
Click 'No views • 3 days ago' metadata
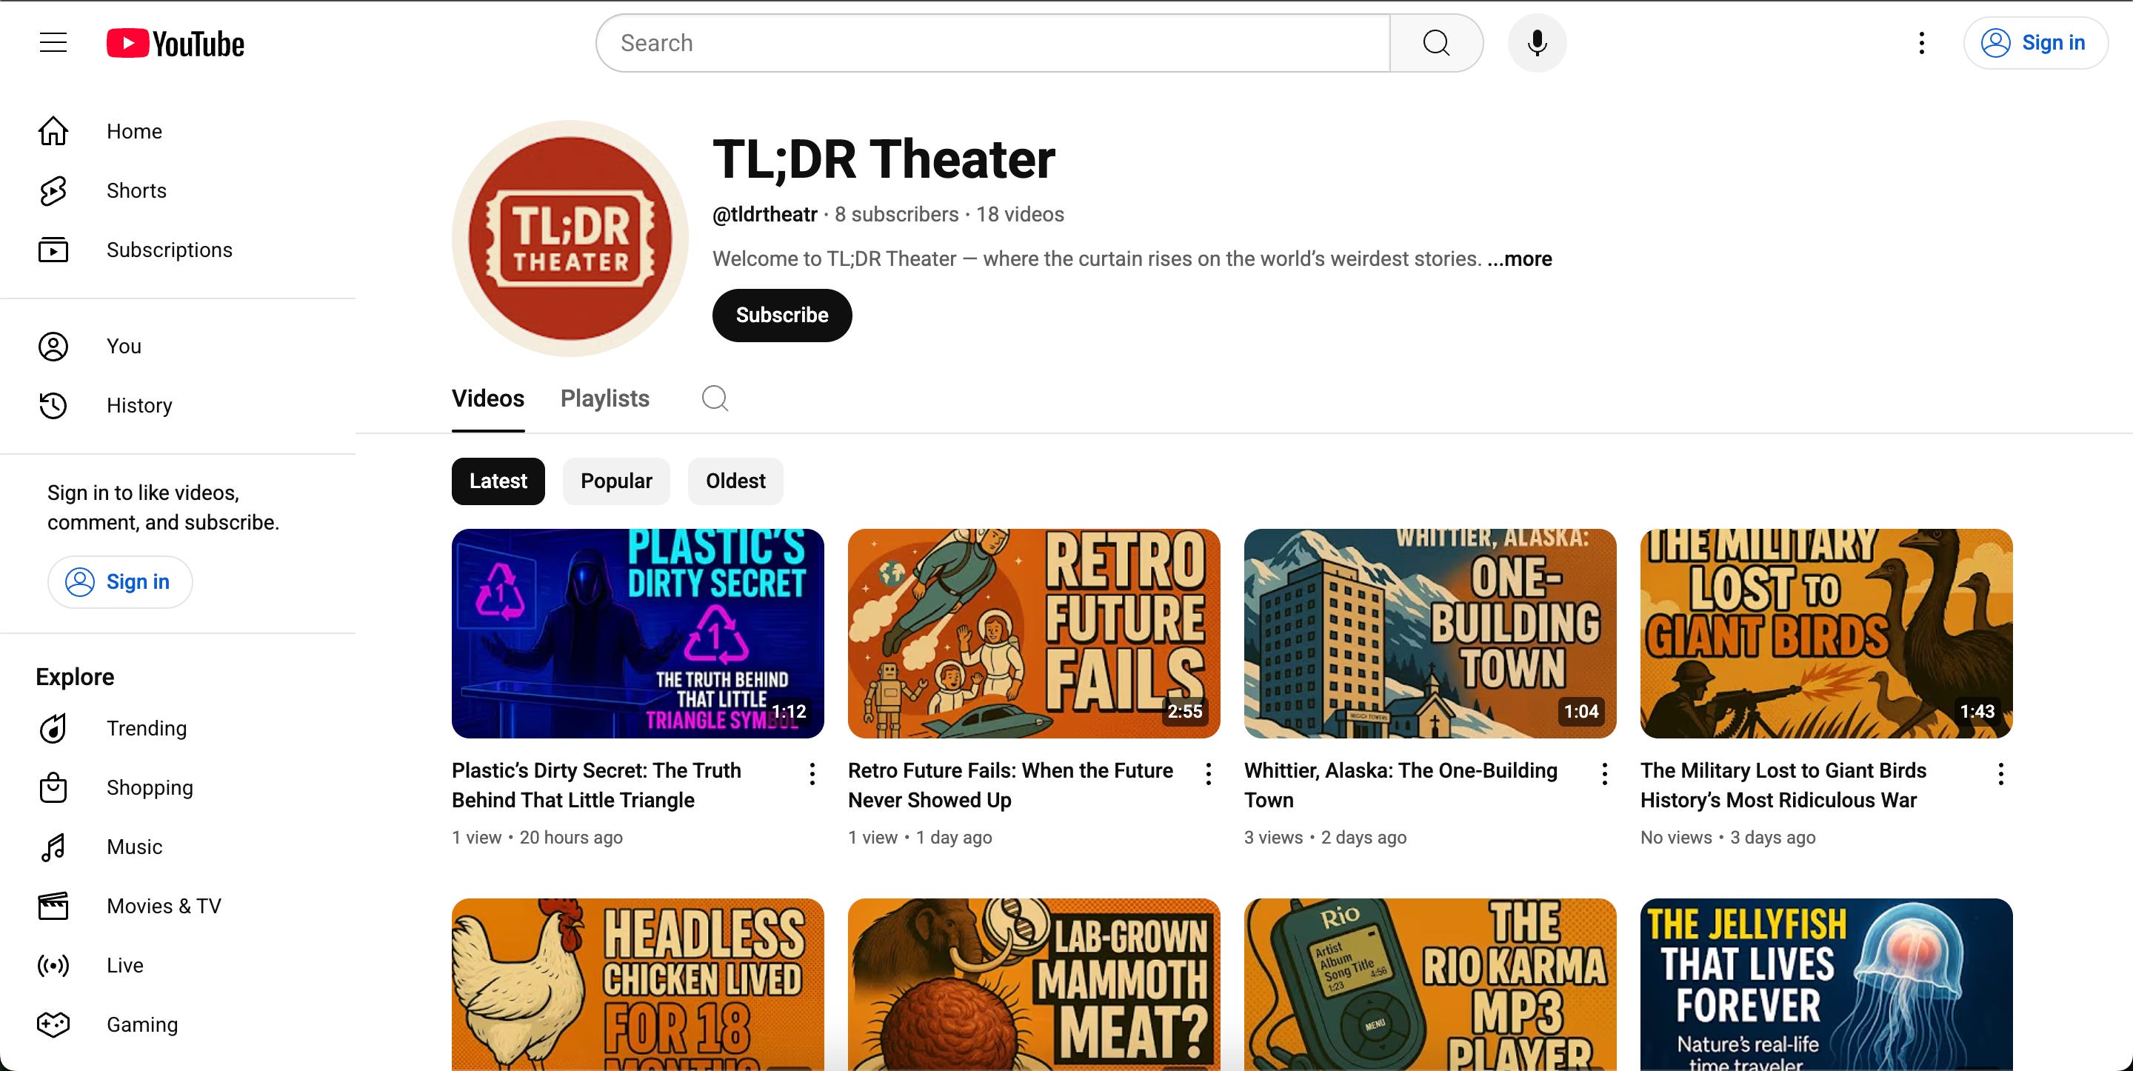point(1728,838)
